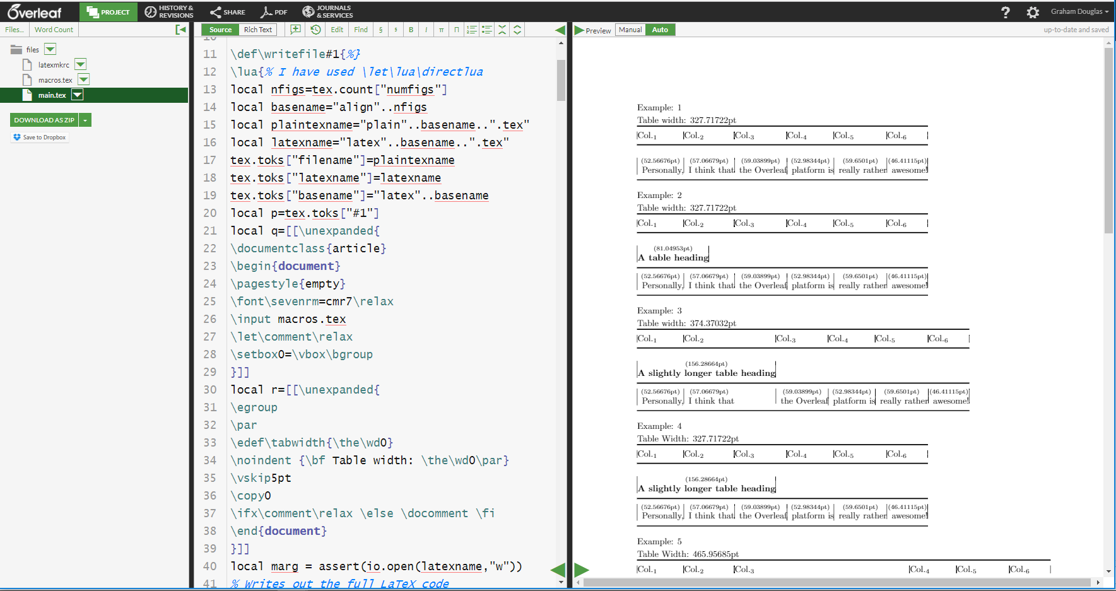This screenshot has height=591, width=1116.
Task: Enable Auto preview mode
Action: tap(660, 30)
